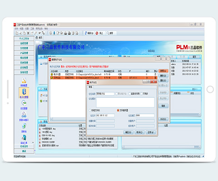Open the 个人工作台 sidebar section
Screen dimensions: 218x181
coord(24,39)
